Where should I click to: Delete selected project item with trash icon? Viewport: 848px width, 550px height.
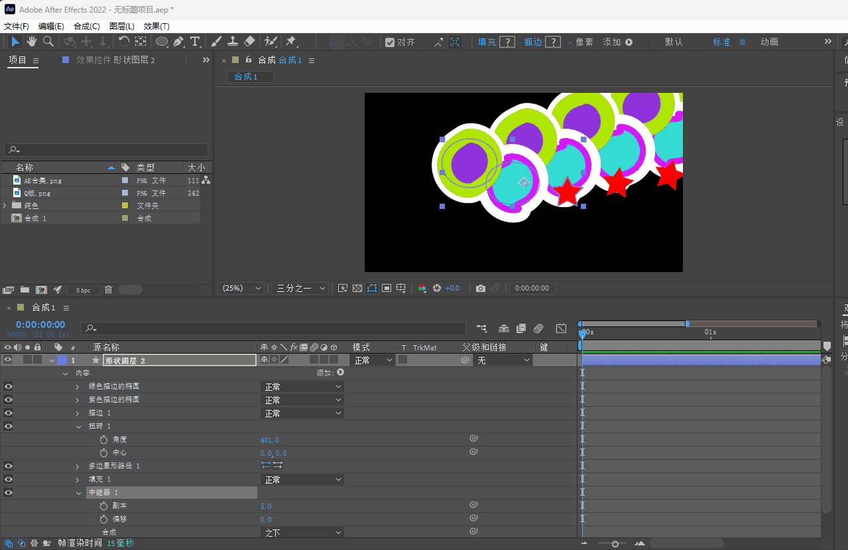pyautogui.click(x=108, y=290)
